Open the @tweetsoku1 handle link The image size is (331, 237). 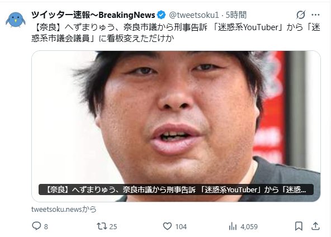194,15
